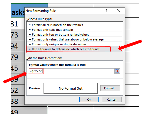Open the Format... button
The width and height of the screenshot is (149, 122).
click(110, 88)
